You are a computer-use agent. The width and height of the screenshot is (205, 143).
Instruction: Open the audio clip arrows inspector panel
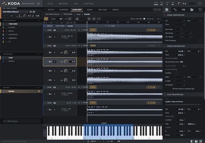tap(183, 10)
